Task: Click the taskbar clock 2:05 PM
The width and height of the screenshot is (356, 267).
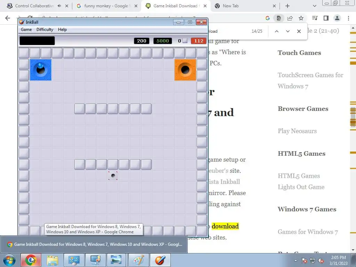Action: click(338, 260)
